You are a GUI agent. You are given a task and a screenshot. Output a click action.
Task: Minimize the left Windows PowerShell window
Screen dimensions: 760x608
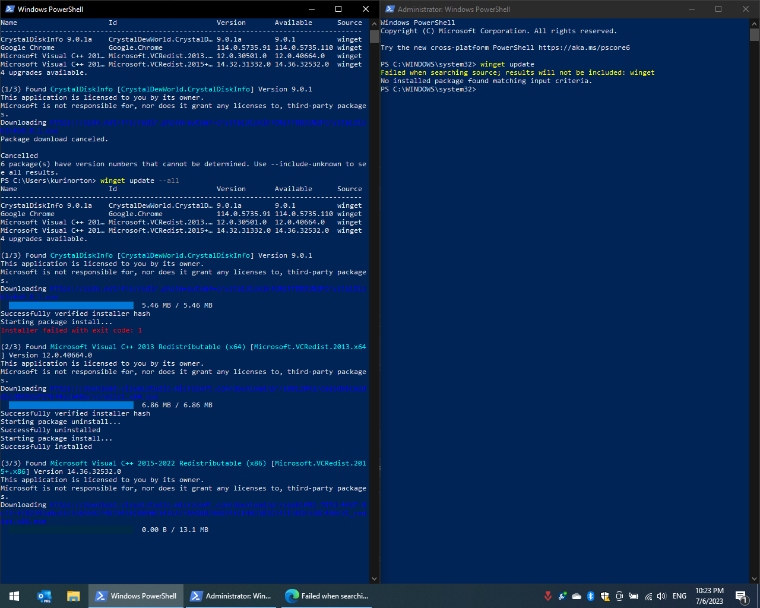pos(311,9)
